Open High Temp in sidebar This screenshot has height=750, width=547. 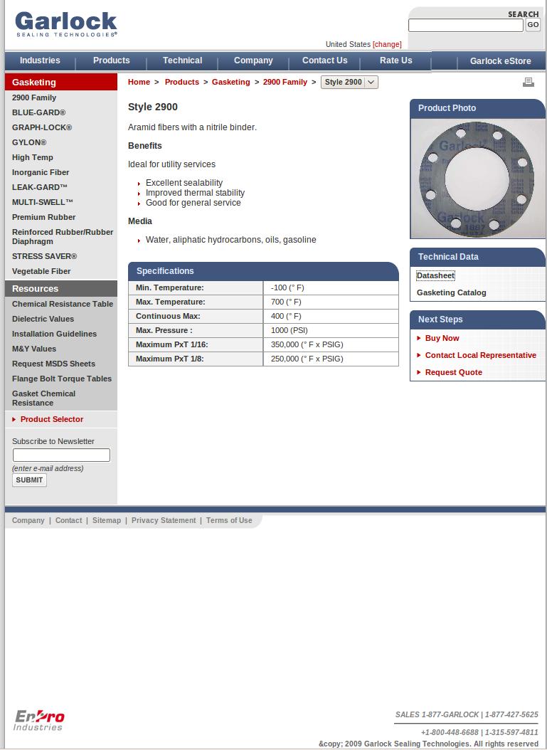(33, 157)
